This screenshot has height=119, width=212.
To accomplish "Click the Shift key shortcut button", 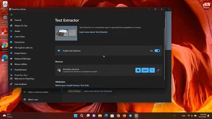I will click(145, 70).
